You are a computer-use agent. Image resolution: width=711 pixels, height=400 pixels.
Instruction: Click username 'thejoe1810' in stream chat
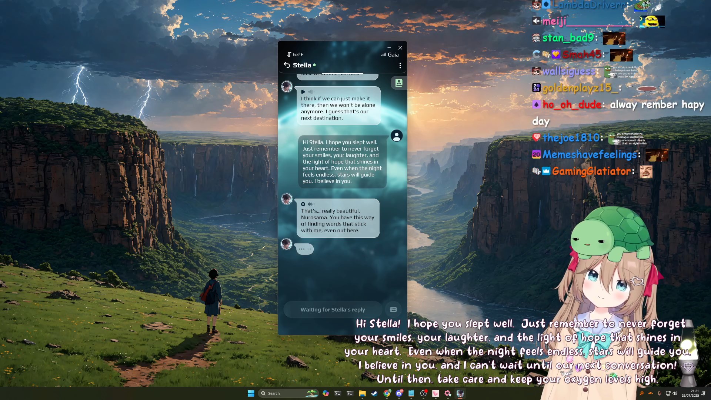click(x=571, y=138)
